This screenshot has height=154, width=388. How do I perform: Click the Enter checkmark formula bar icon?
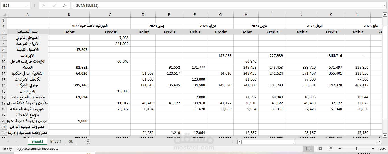54,5
